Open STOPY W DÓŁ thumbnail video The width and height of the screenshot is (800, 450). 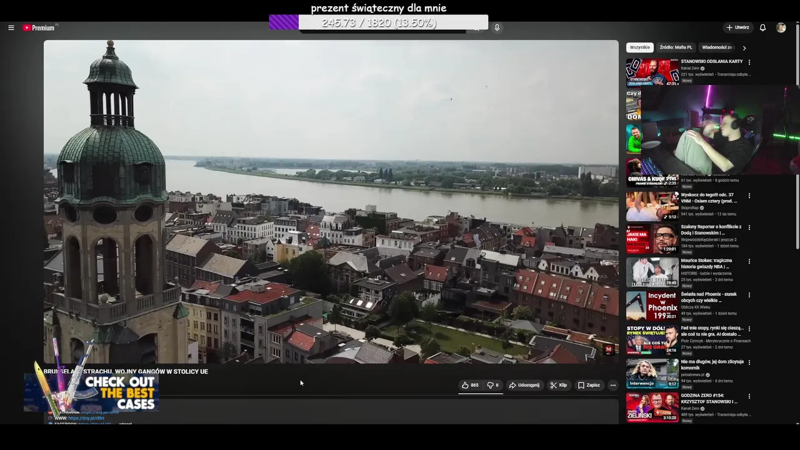pos(652,340)
